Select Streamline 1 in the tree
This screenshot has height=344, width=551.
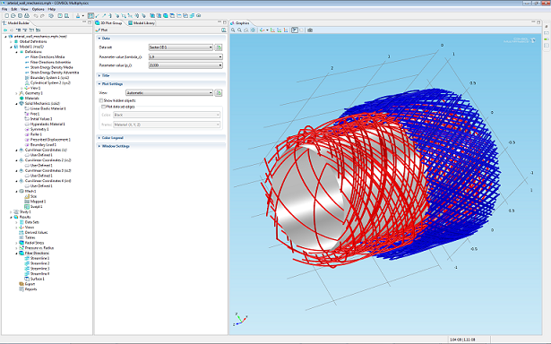click(39, 258)
